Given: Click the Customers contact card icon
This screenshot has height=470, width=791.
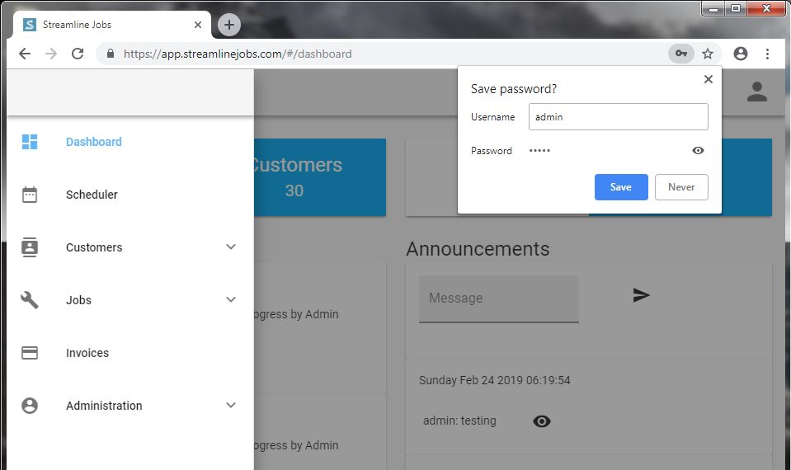Looking at the screenshot, I should (x=30, y=247).
